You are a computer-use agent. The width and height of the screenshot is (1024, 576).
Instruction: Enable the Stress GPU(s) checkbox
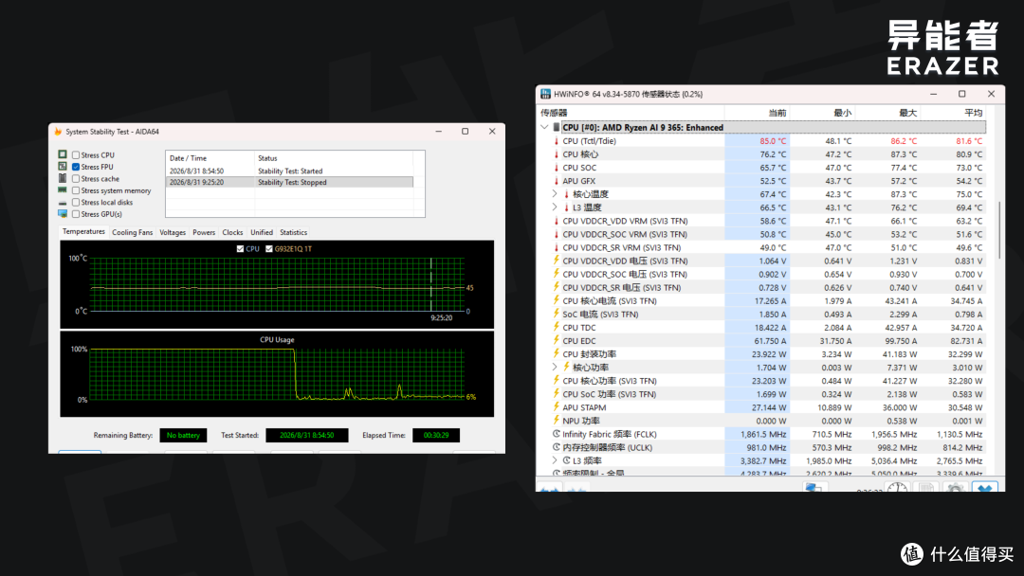[x=76, y=214]
